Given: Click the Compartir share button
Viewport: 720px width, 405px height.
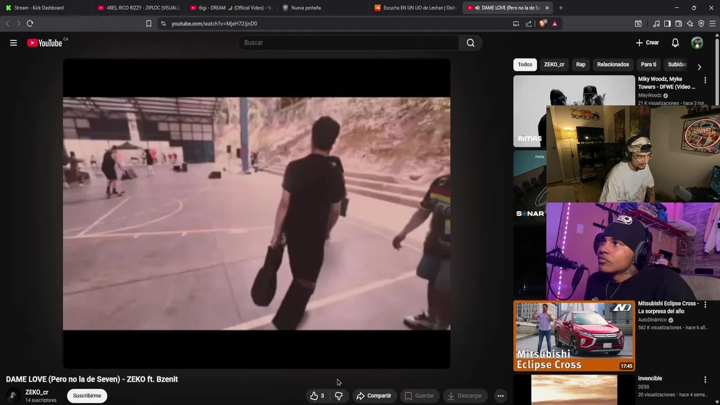Looking at the screenshot, I should pos(373,395).
